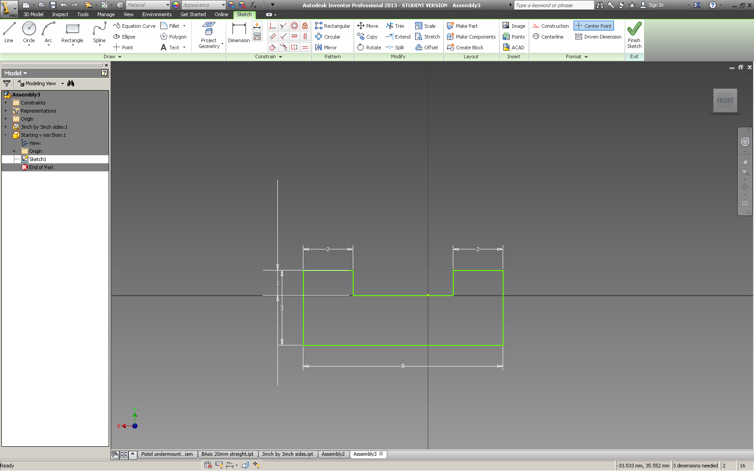Apply Rectangular pattern tool
754x471 pixels.
333,26
